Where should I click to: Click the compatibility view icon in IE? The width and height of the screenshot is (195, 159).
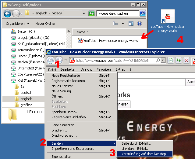click(171, 60)
